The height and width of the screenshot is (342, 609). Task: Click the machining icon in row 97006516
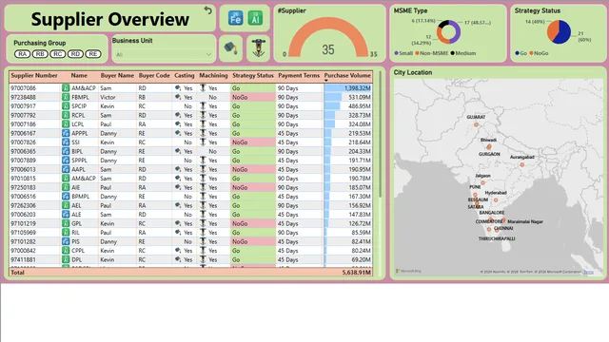coord(203,197)
